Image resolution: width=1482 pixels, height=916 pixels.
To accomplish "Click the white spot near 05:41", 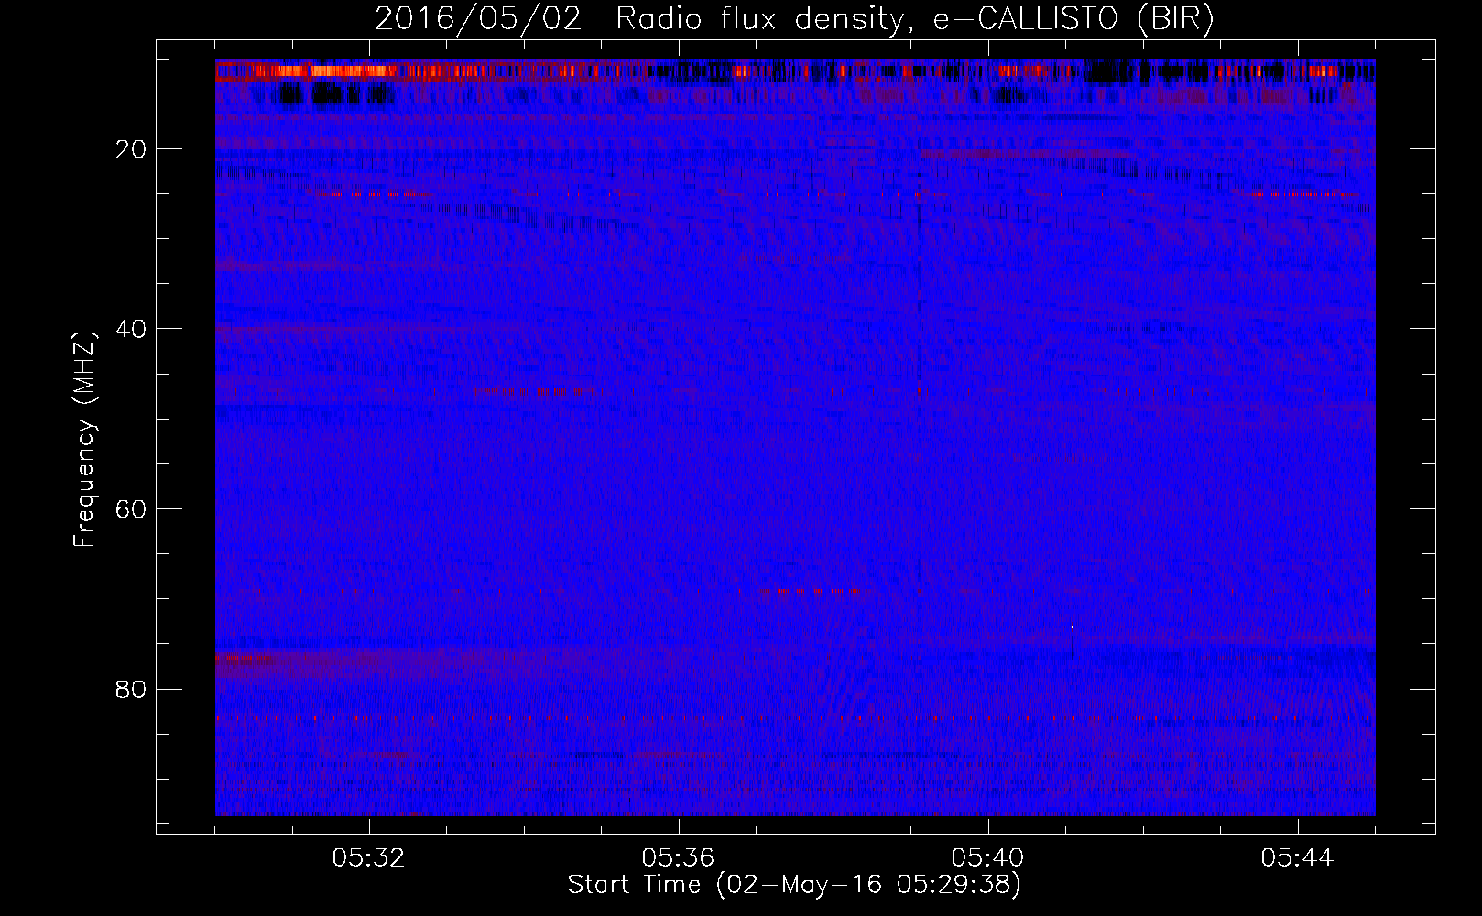I will pyautogui.click(x=1072, y=627).
